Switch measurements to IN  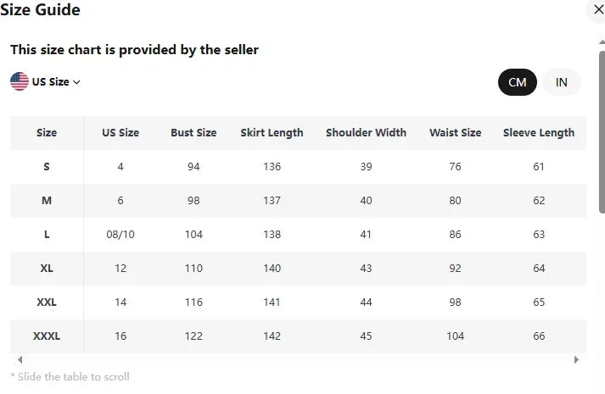tap(561, 82)
